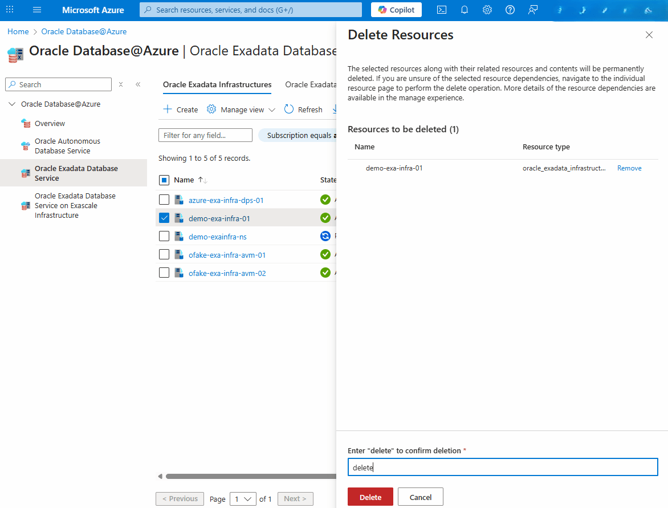Open the Azure portal menu hamburger icon
668x508 pixels.
(36, 9)
